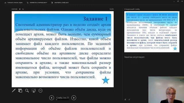Screen dimensions: 184x103
Task: Increase the notes text size
Action: pos(125,100)
